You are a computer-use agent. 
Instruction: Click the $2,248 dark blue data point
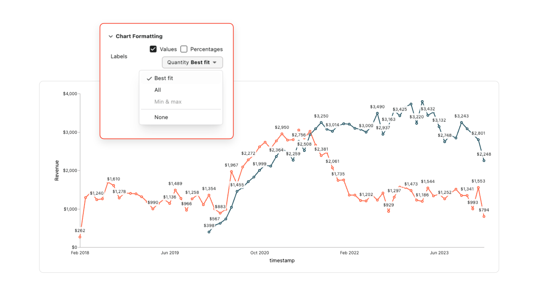pos(484,161)
